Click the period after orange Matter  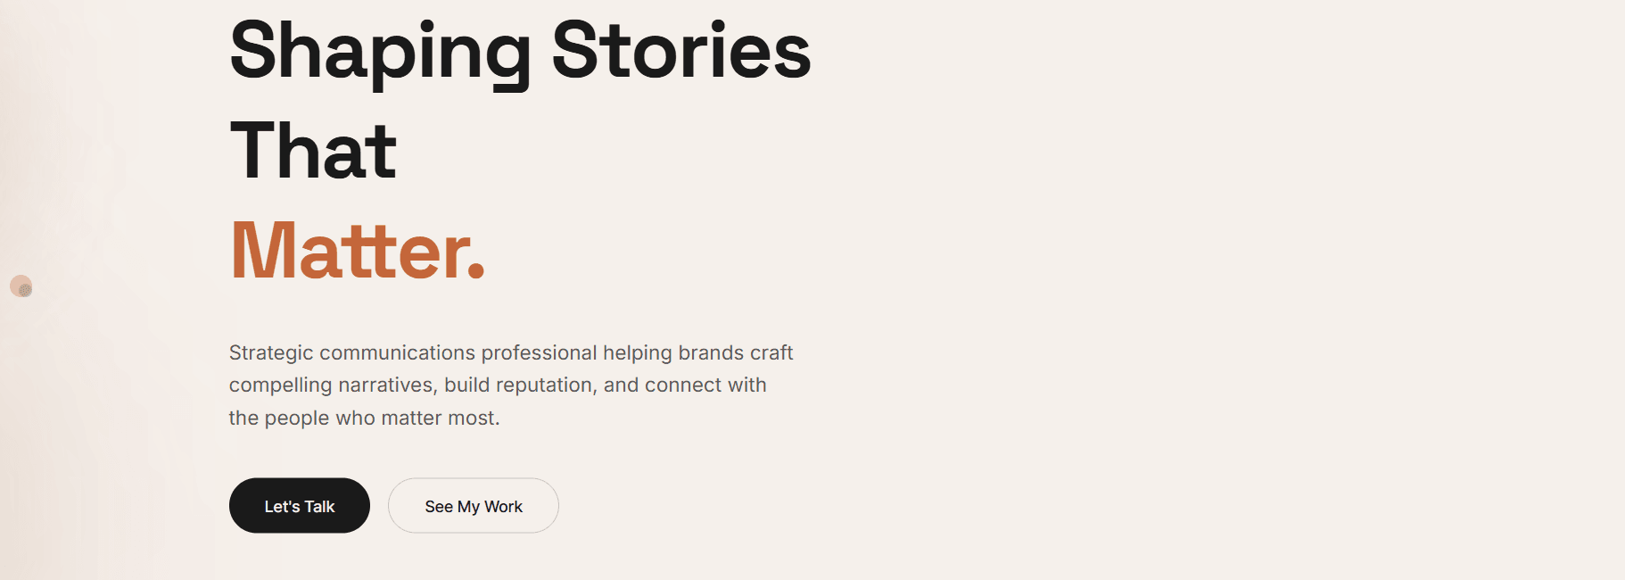(x=476, y=275)
